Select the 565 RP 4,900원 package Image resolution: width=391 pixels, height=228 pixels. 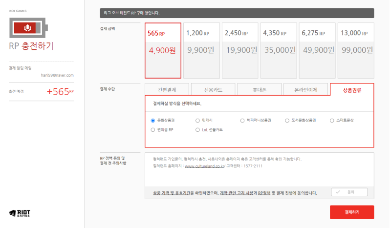[x=163, y=51]
